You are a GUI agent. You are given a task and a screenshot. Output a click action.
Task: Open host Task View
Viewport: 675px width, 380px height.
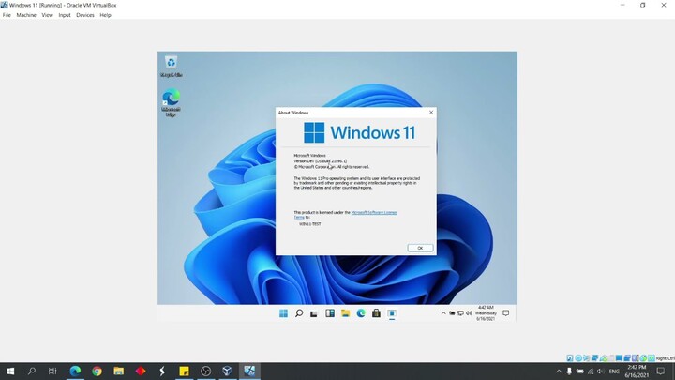(x=52, y=371)
